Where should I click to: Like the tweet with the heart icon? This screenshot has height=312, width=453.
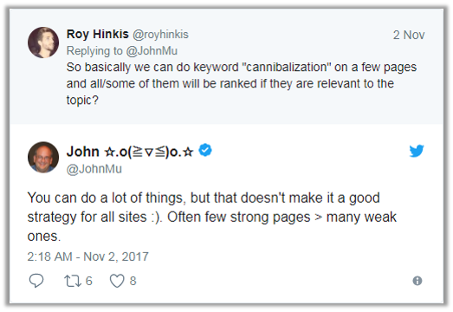point(117,281)
